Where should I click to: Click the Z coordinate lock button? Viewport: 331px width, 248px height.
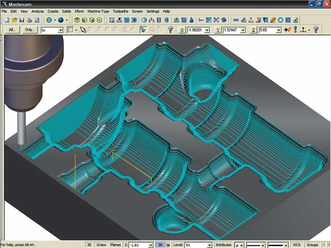click(253, 30)
